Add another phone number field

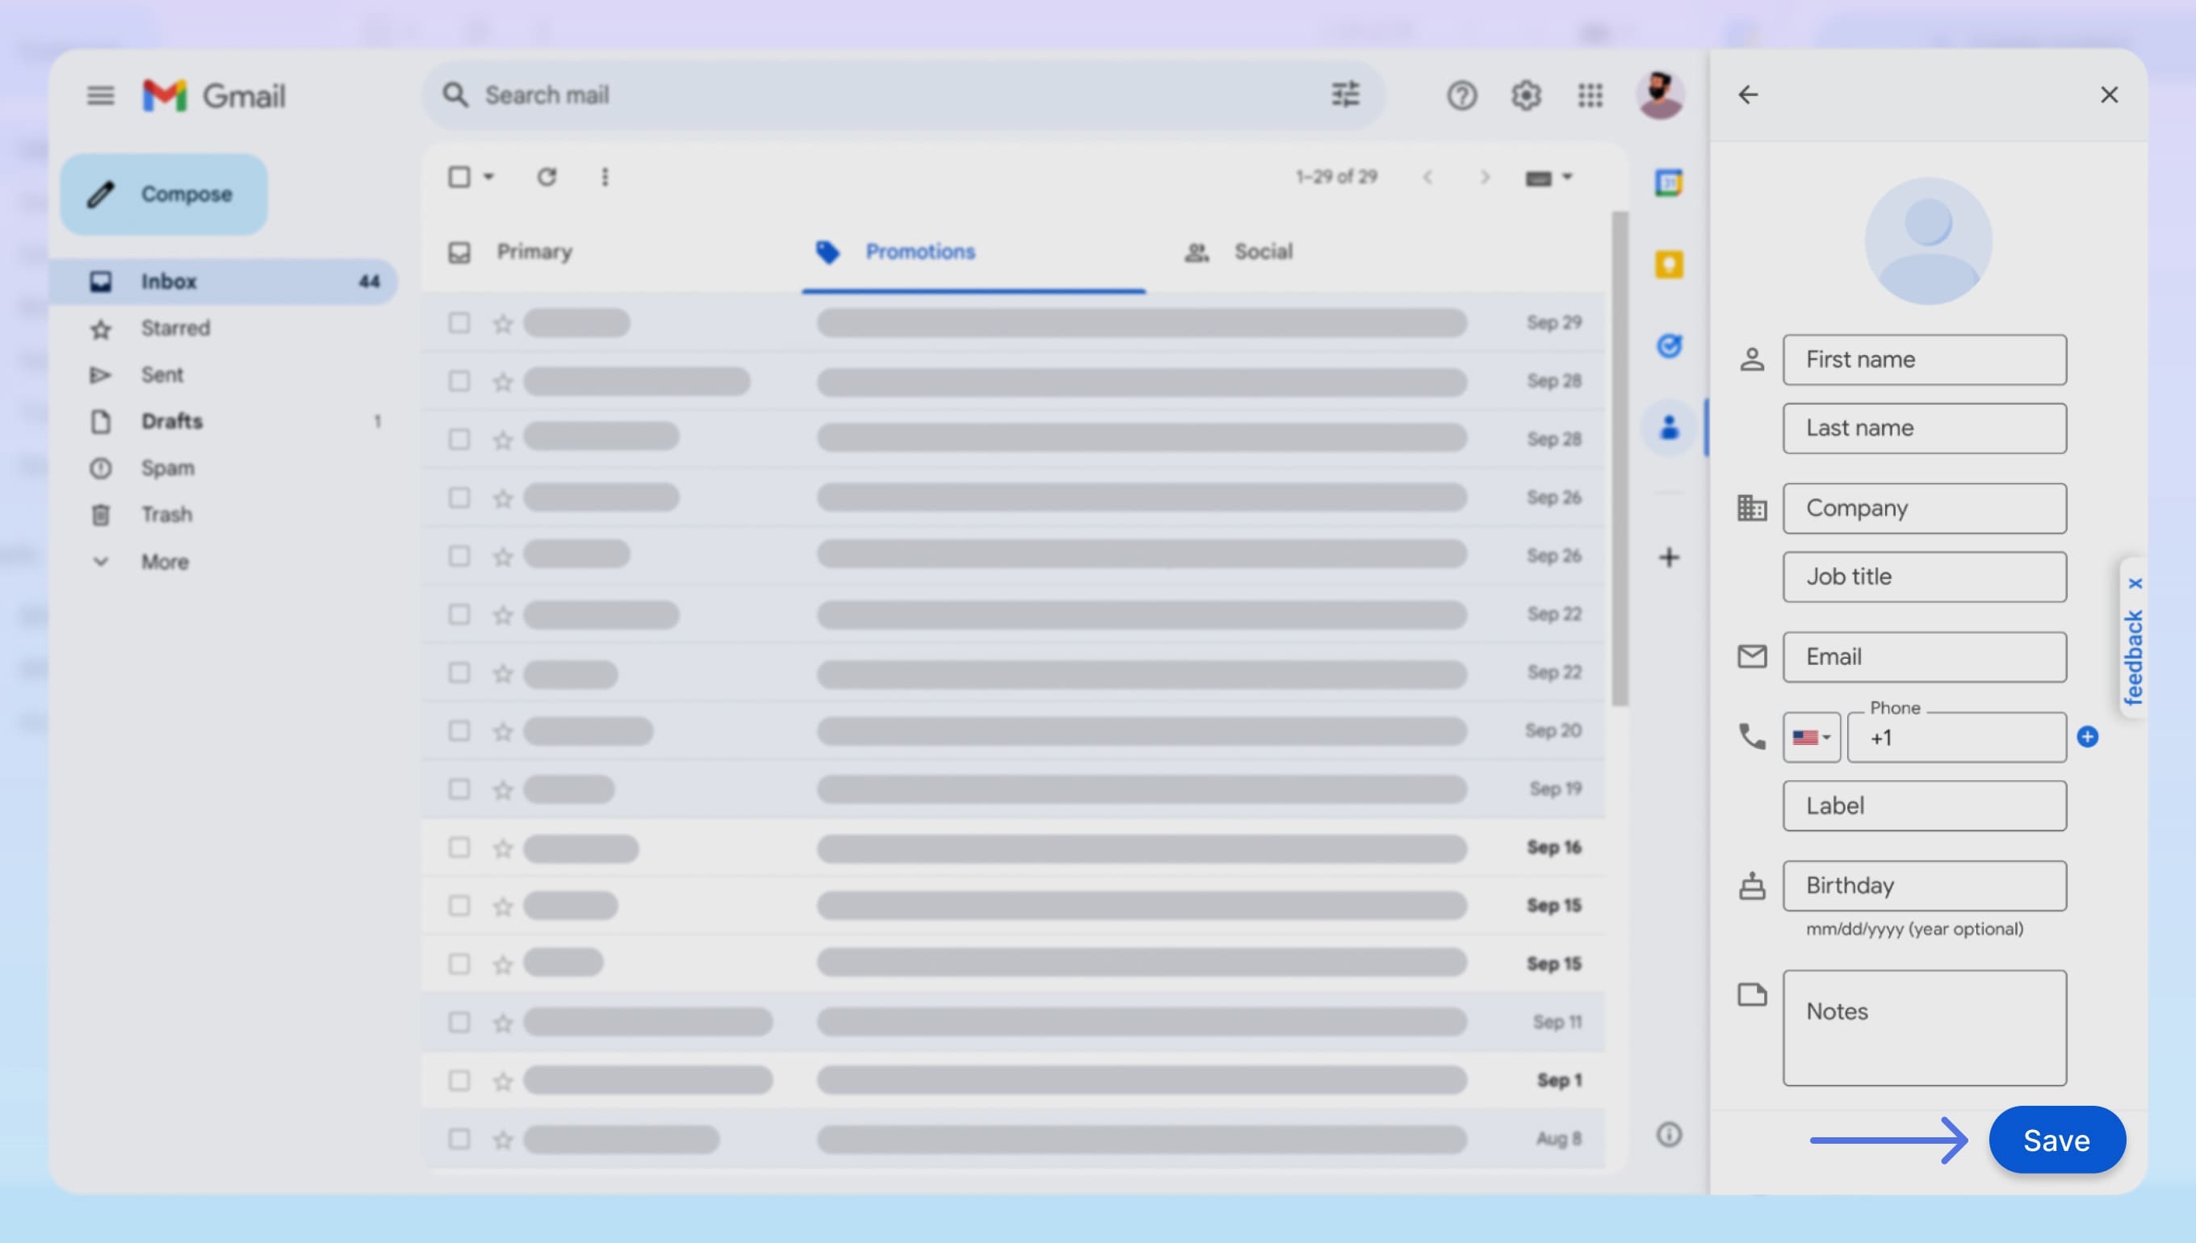point(2087,738)
